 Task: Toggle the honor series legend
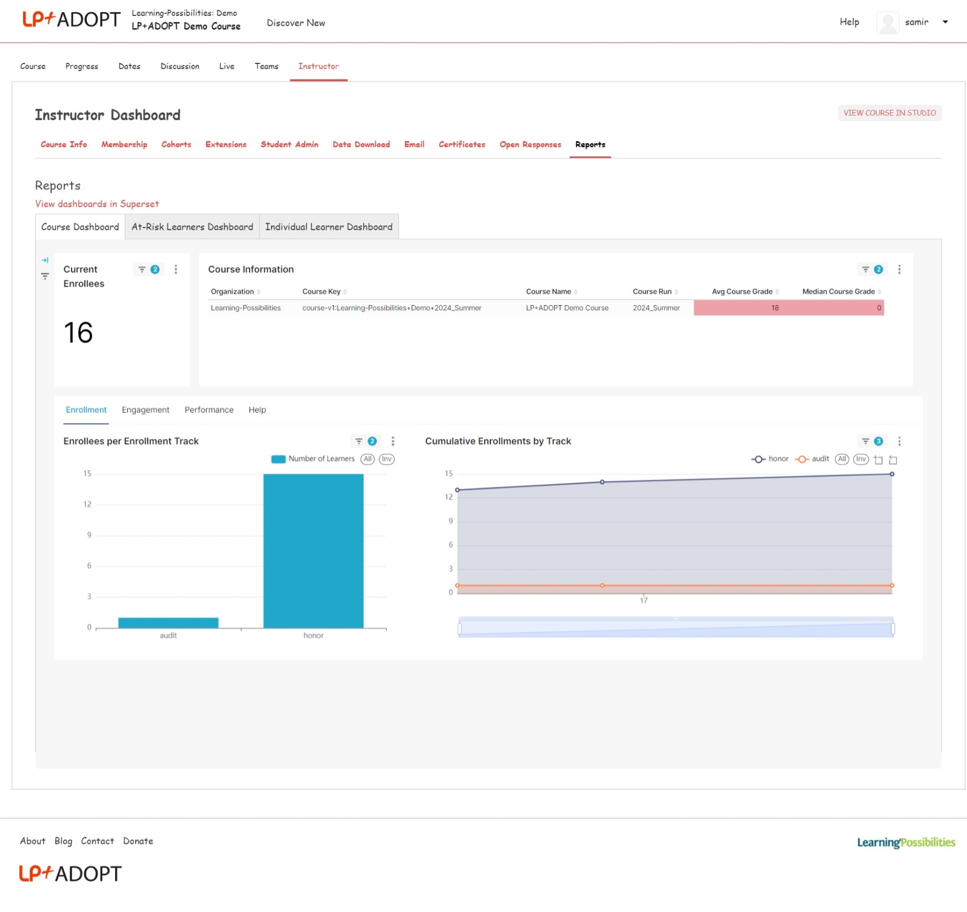pos(770,459)
